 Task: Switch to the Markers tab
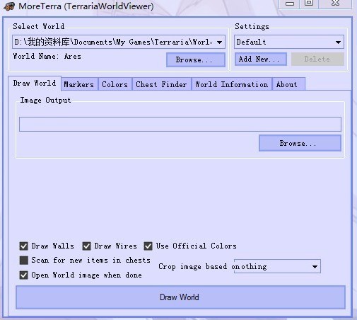tap(79, 84)
